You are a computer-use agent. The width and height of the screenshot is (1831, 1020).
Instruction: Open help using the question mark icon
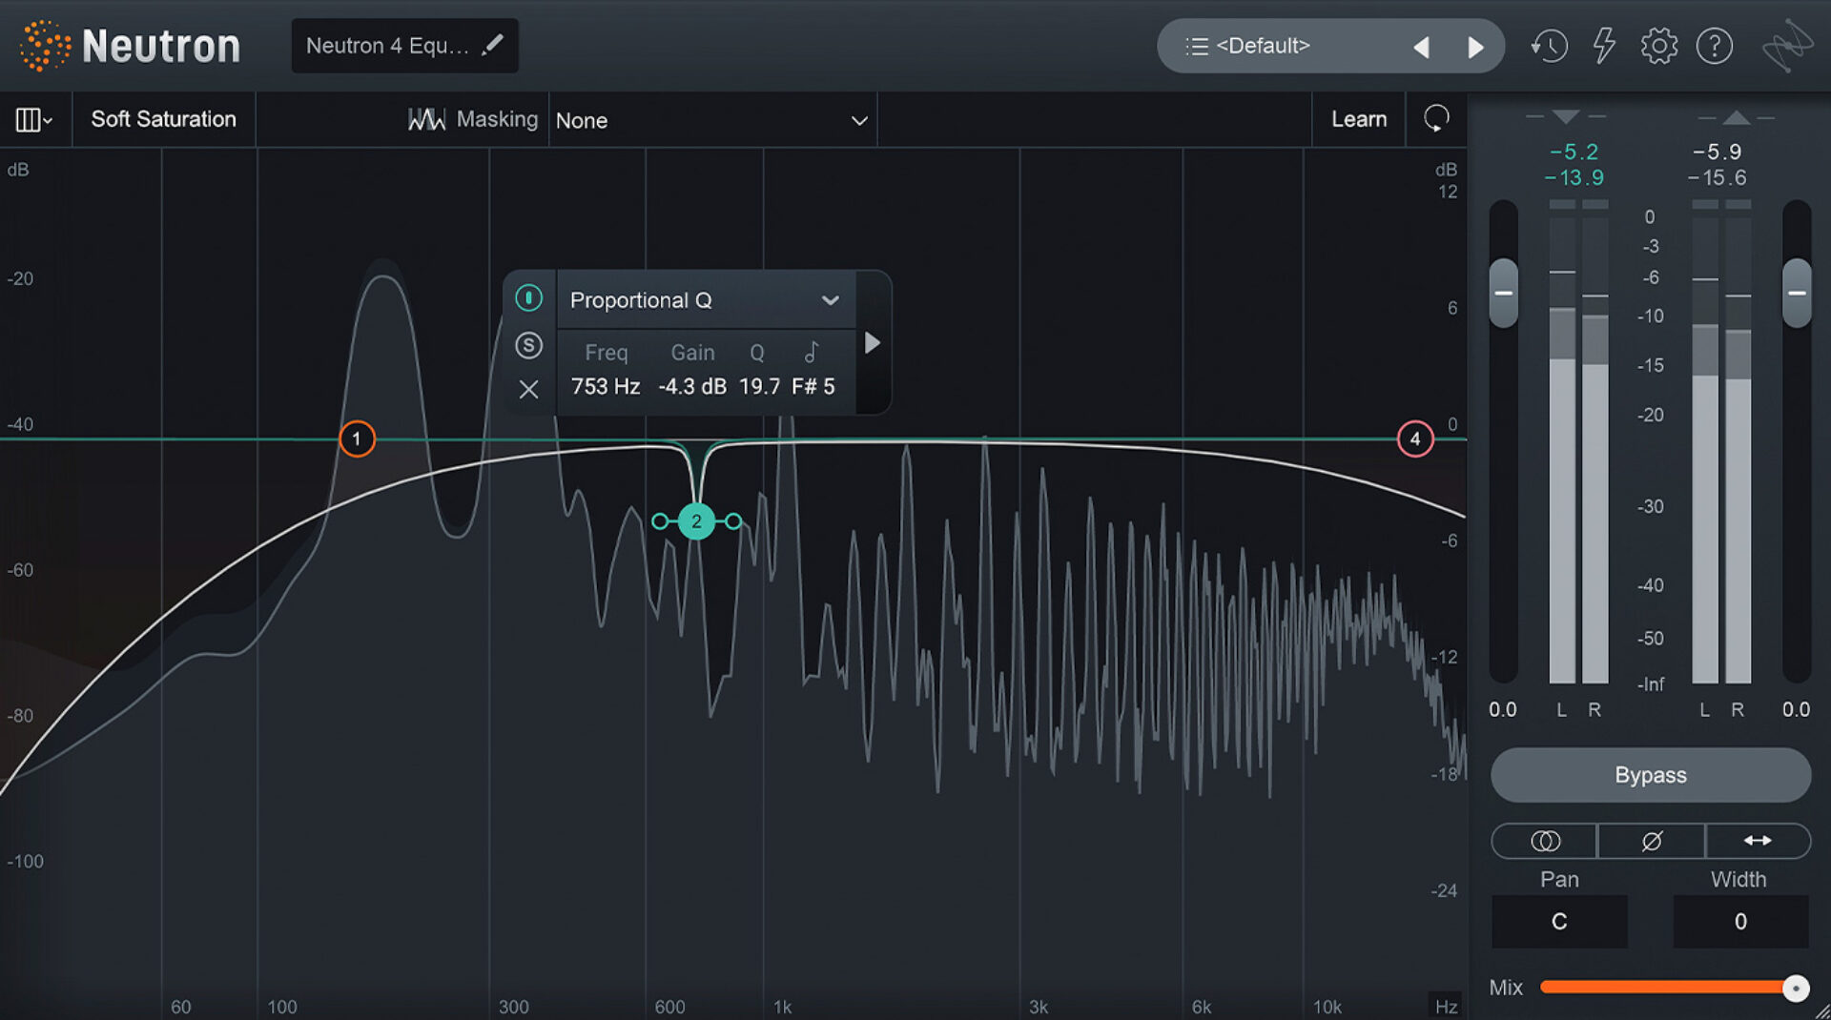tap(1715, 45)
